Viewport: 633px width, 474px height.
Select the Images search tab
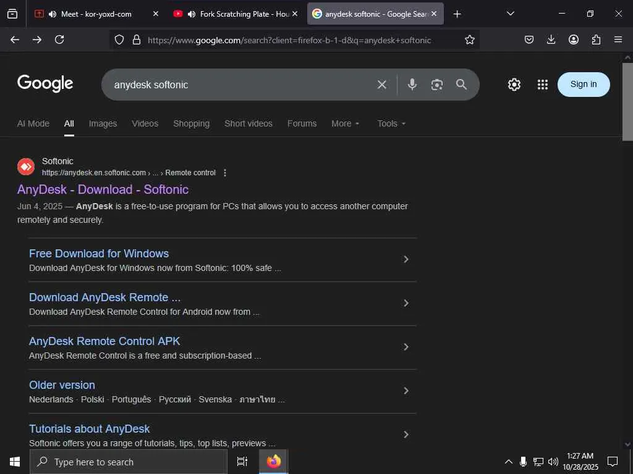coord(103,123)
